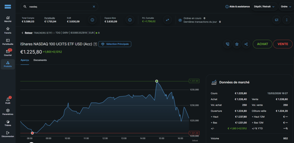This screenshot has width=294, height=143.
Task: Open the transfer arrows icon near P/L Cumulée
Action: pos(167,20)
